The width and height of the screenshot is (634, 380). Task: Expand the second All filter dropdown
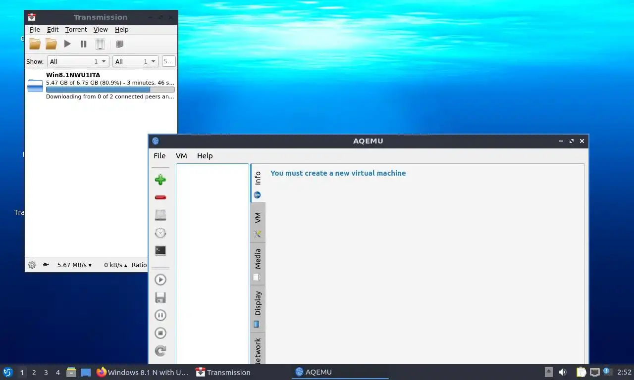135,61
